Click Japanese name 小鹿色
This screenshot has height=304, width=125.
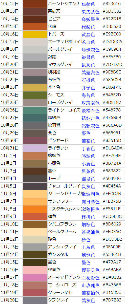click(54, 163)
